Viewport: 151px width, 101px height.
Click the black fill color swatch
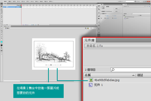[x=2, y=45]
